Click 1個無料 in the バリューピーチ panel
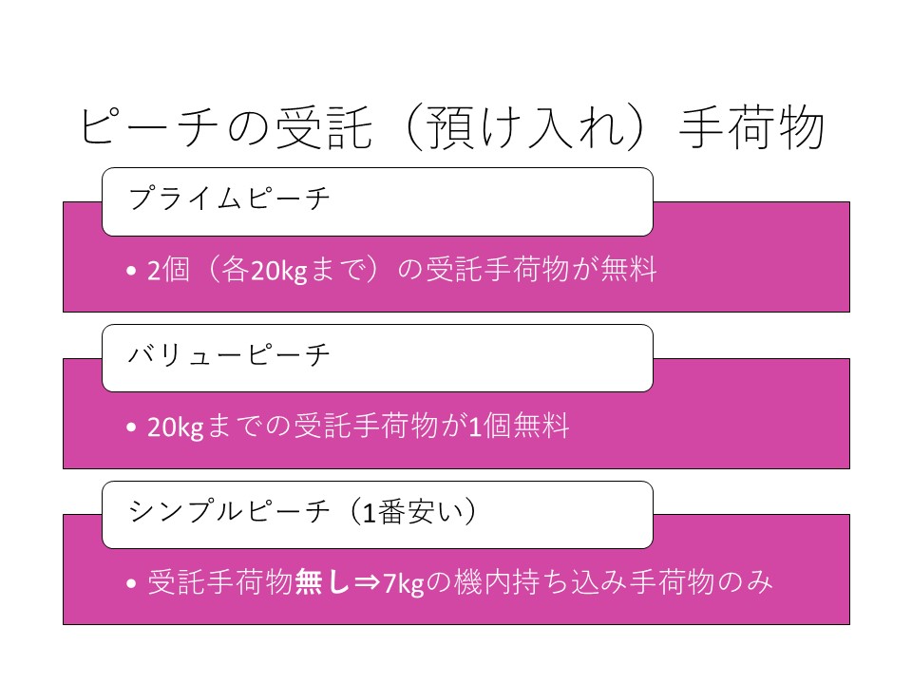912x684 pixels. tap(519, 426)
